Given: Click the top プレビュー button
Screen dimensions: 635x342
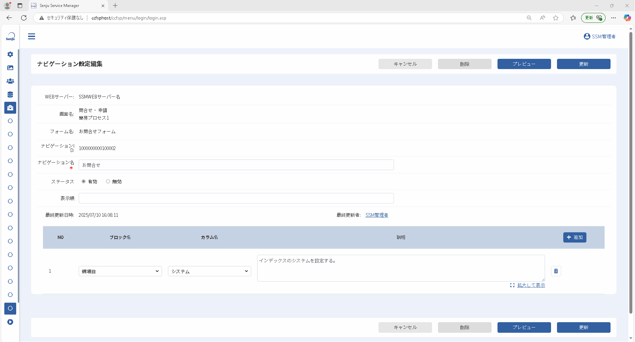Looking at the screenshot, I should click(524, 64).
